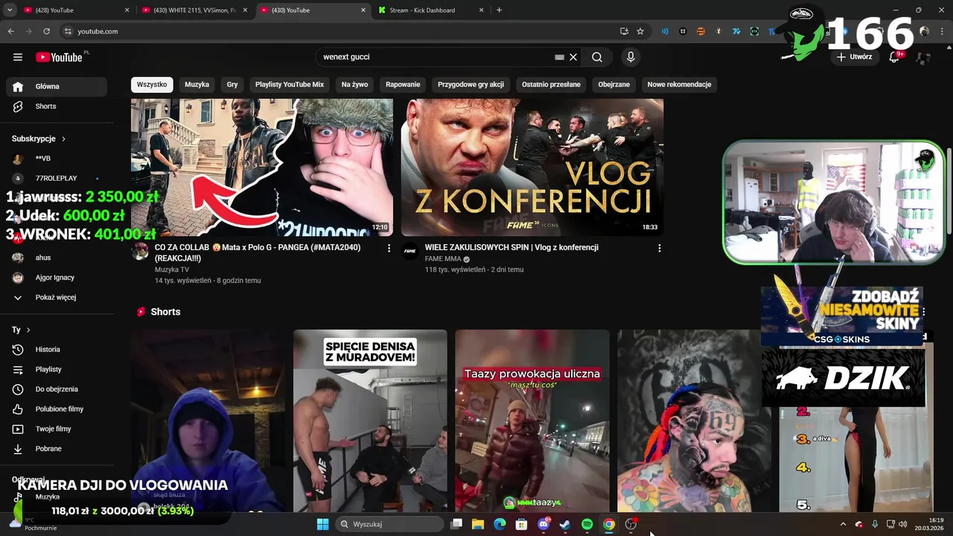The width and height of the screenshot is (953, 536).
Task: Open Do obejrzenia watch later list
Action: [57, 389]
